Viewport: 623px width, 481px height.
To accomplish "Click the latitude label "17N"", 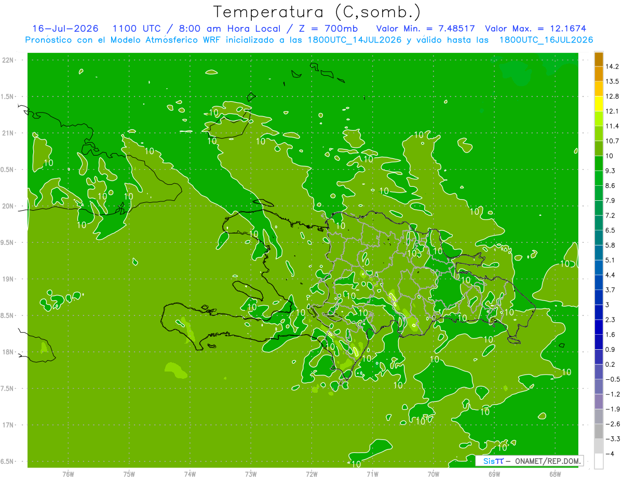I will click(x=8, y=425).
